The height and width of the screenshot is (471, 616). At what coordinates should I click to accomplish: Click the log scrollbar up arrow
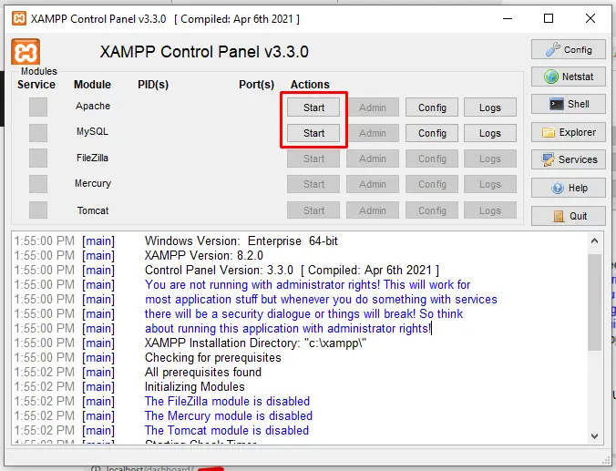coord(594,241)
